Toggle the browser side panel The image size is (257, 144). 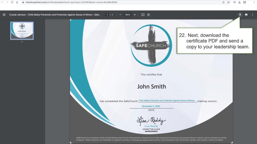point(244,2)
